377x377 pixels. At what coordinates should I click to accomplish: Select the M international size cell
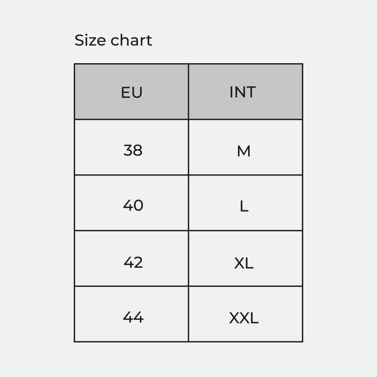pos(246,147)
